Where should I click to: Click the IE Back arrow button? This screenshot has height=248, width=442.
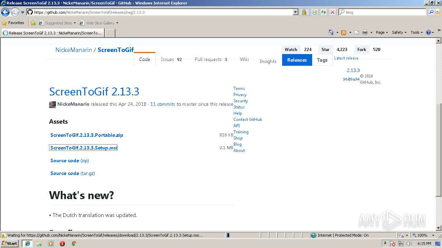tap(6, 12)
